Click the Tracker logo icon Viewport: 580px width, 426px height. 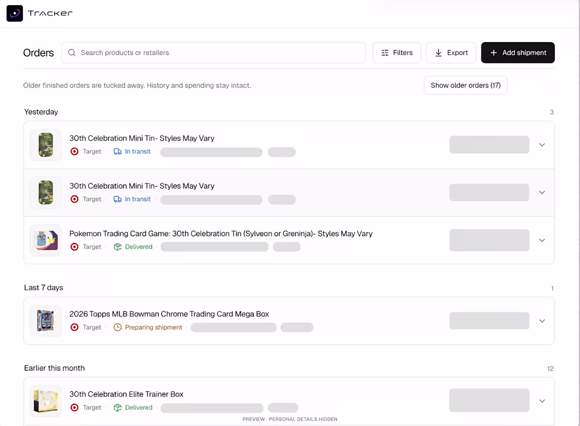tap(15, 13)
